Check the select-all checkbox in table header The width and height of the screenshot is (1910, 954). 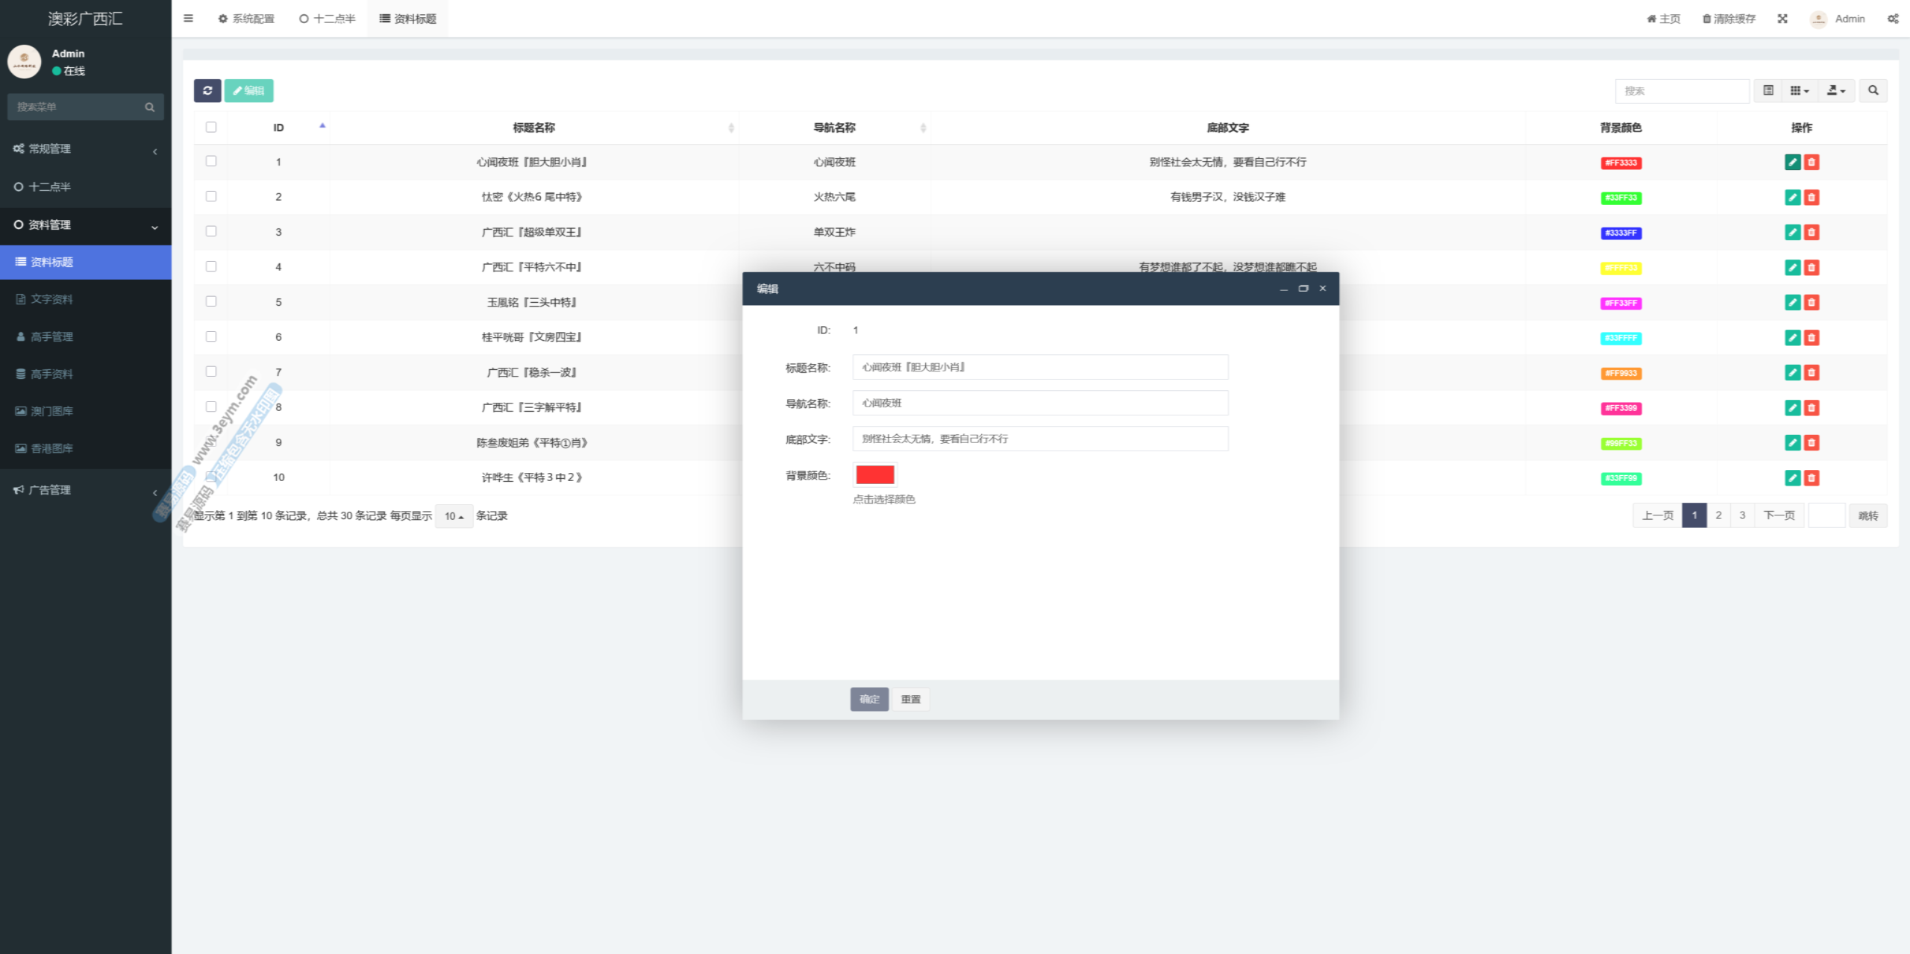(211, 128)
